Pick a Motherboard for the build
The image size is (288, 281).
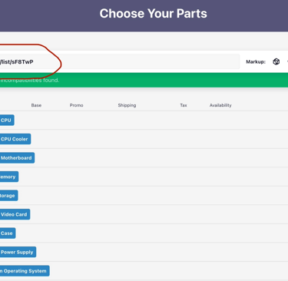point(17,158)
